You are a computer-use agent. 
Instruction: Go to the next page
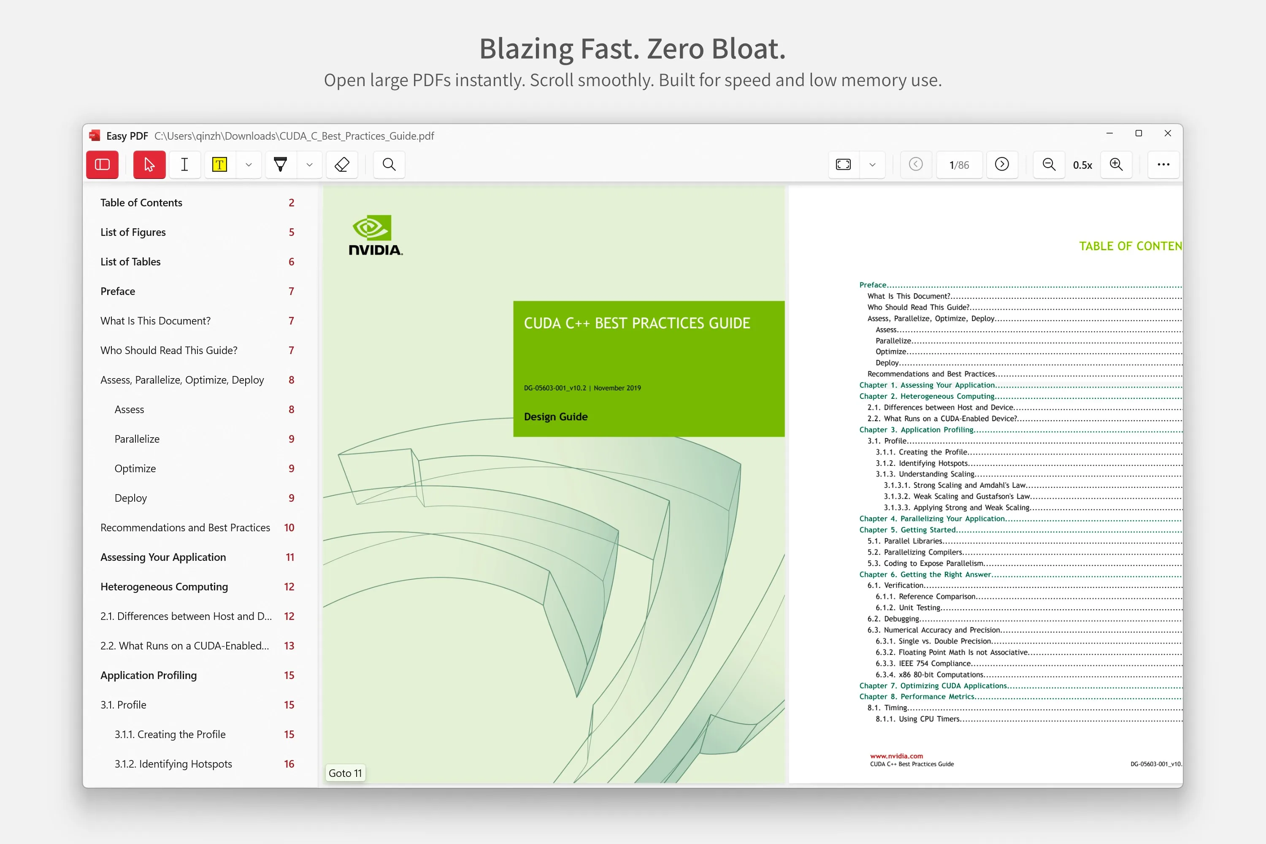point(1002,165)
